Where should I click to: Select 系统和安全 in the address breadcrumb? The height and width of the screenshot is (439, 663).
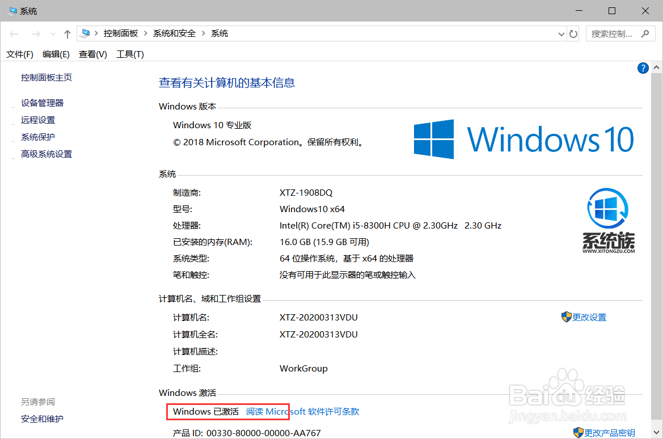pos(174,33)
